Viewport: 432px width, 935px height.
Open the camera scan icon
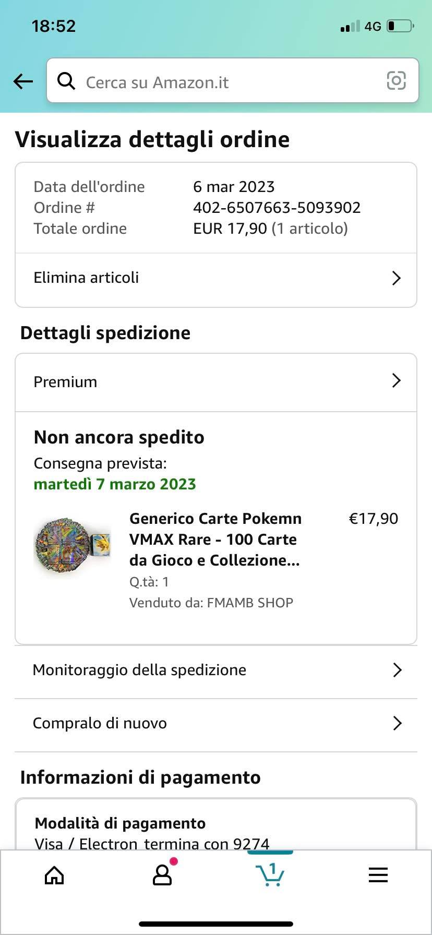click(x=396, y=81)
